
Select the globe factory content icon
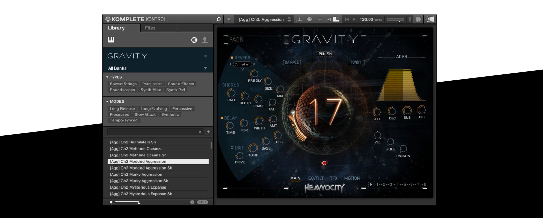click(194, 40)
